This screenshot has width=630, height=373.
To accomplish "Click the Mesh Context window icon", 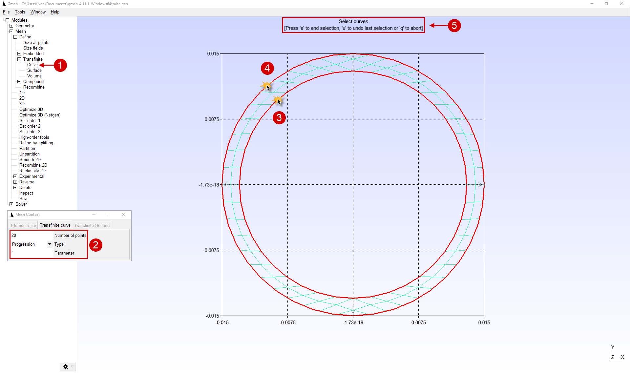I will [x=12, y=215].
